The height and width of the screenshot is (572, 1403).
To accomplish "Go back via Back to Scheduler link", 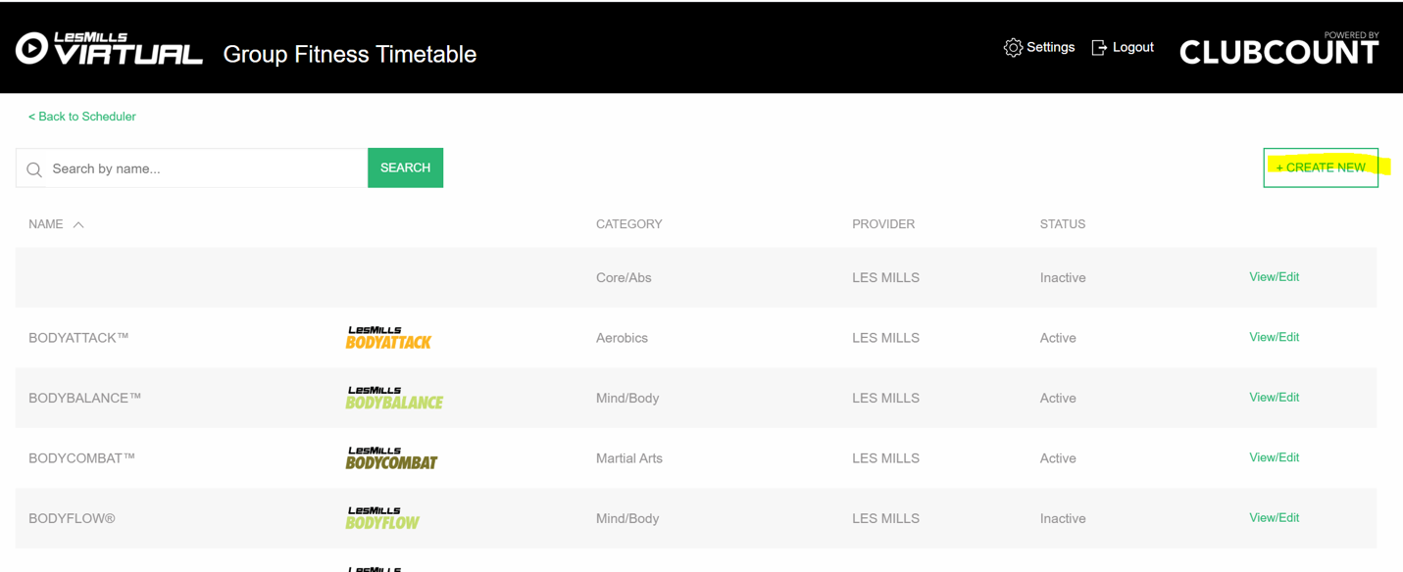I will click(x=82, y=117).
